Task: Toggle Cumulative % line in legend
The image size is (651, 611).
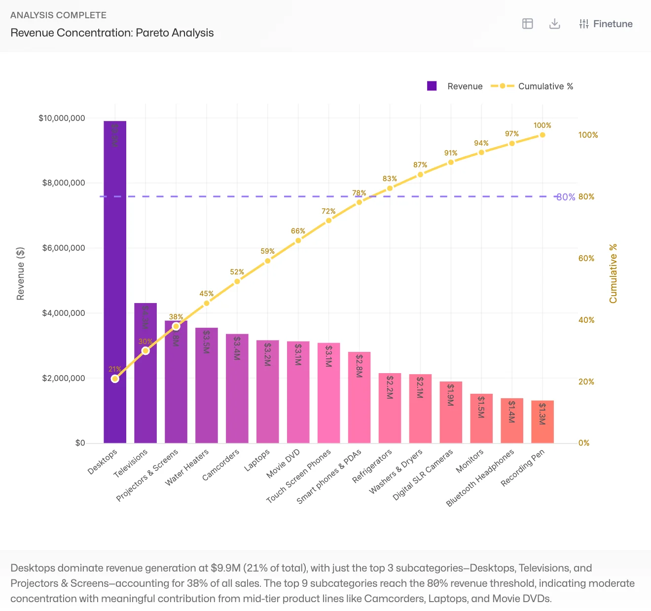Action: pyautogui.click(x=545, y=86)
